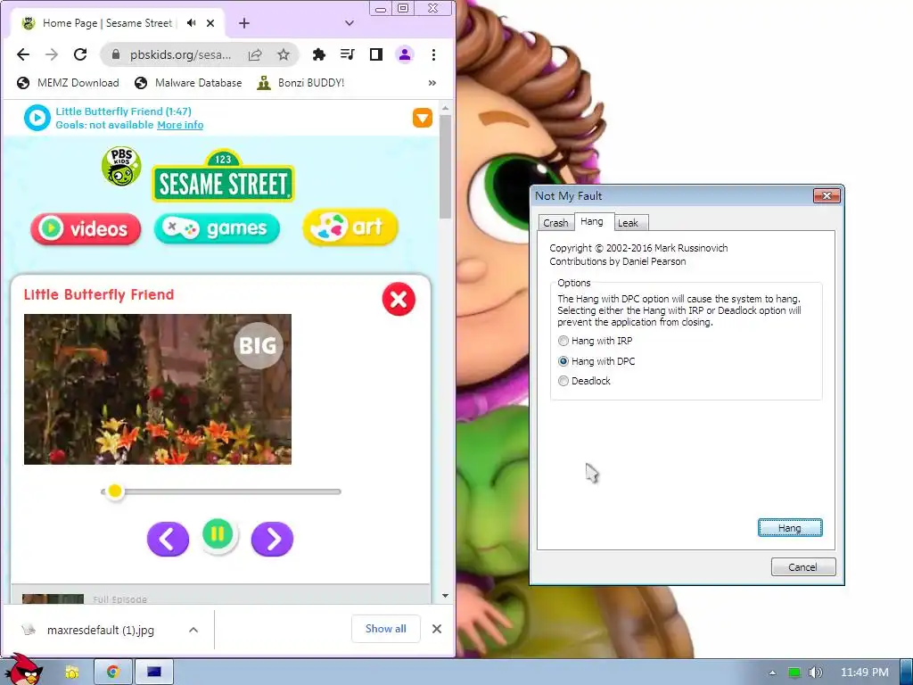Mute tab via speaker icon
This screenshot has height=685, width=913.
(x=191, y=23)
